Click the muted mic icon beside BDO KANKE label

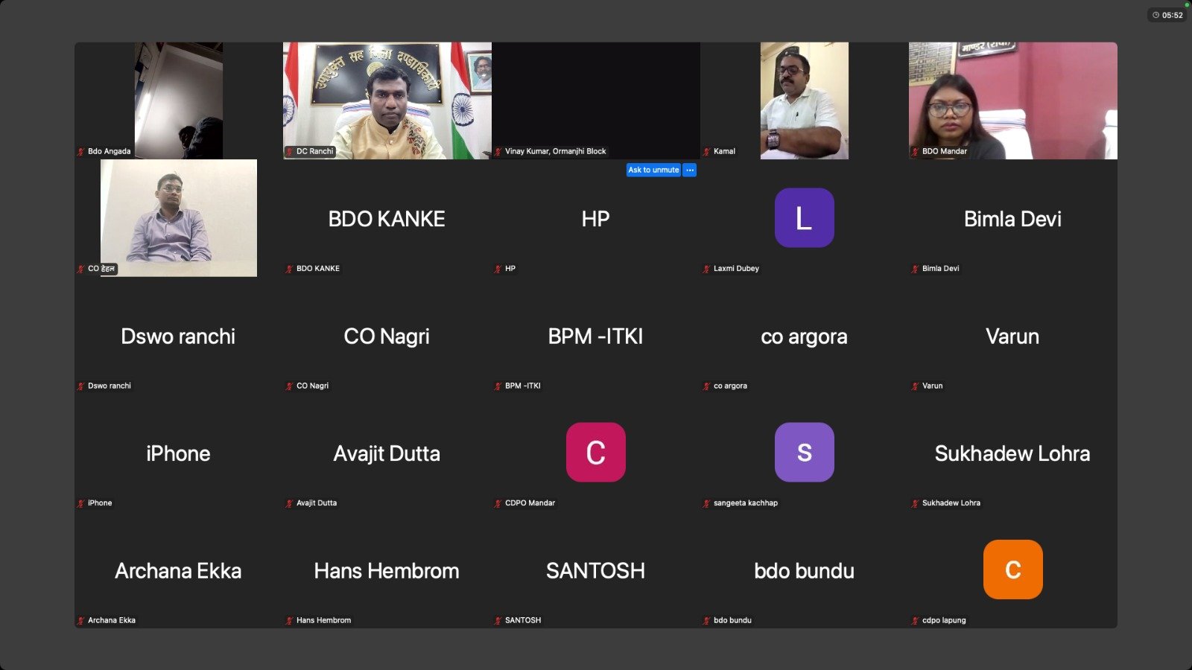click(290, 269)
